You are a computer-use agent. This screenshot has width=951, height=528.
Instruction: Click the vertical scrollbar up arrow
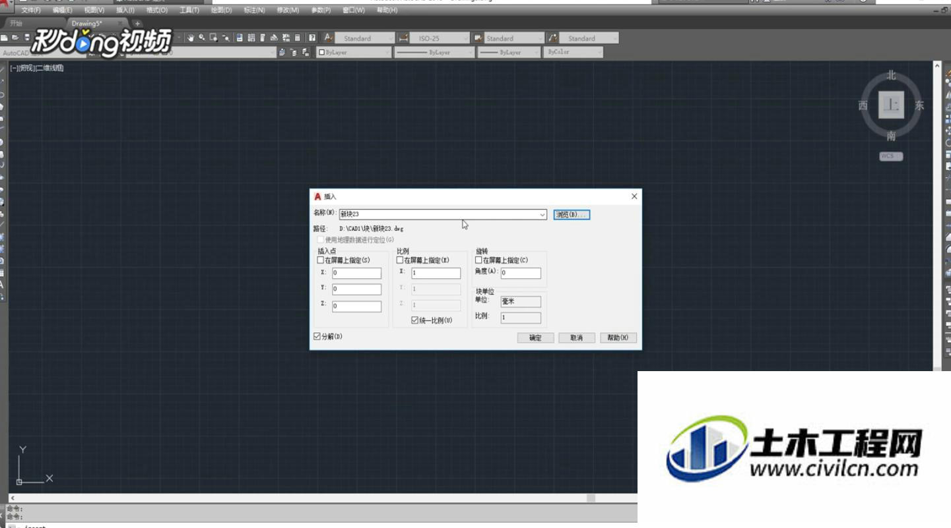[x=937, y=66]
